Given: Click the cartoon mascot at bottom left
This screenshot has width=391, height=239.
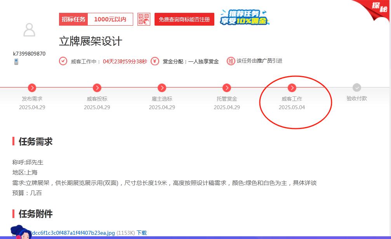Looking at the screenshot, I should 20,232.
